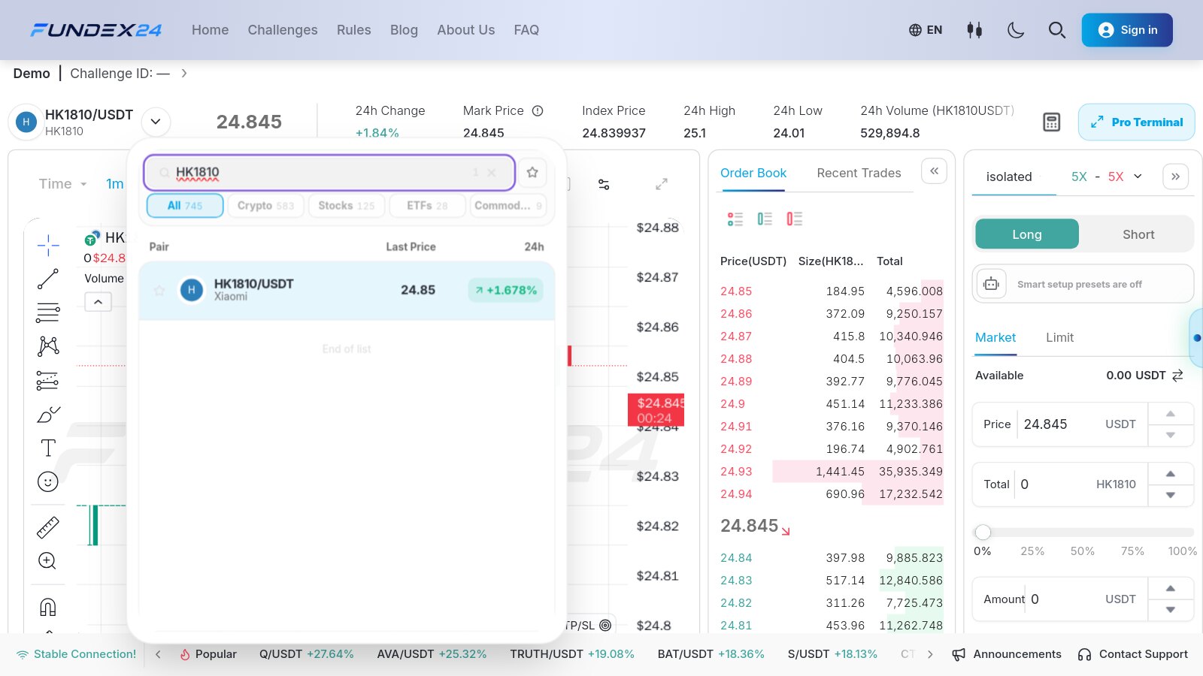The image size is (1203, 676).
Task: Swap available balance transfer icon
Action: (1177, 376)
